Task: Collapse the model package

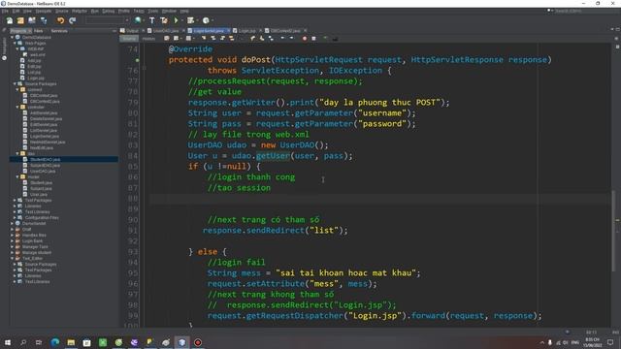Action: pos(17,176)
